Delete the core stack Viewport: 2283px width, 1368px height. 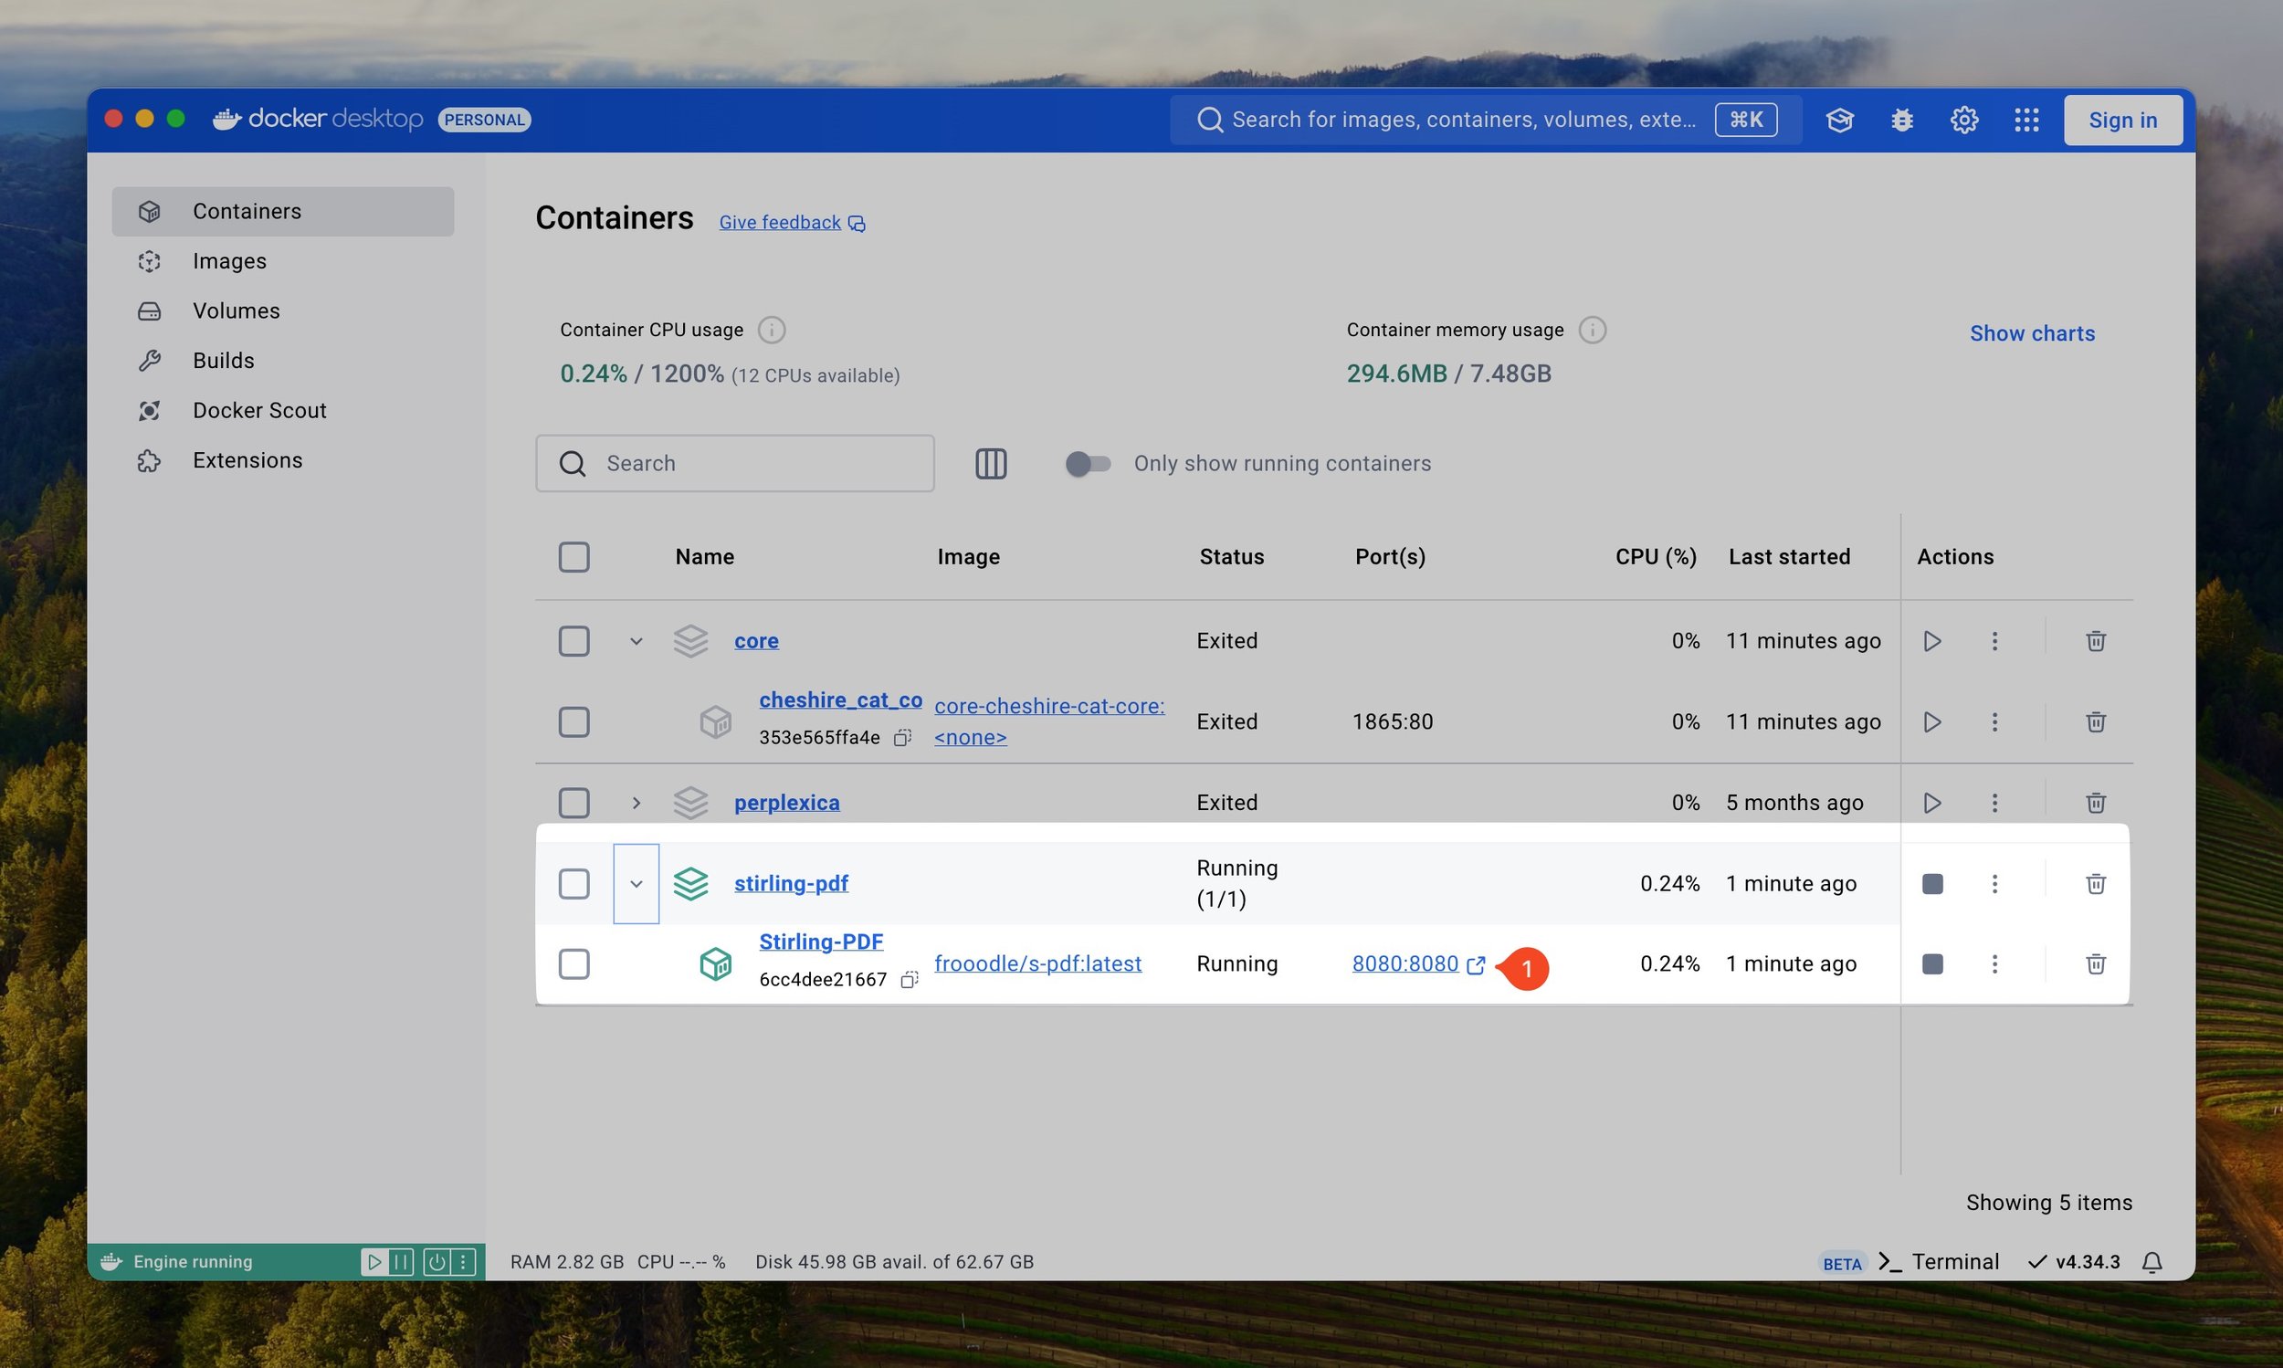pyautogui.click(x=2095, y=641)
